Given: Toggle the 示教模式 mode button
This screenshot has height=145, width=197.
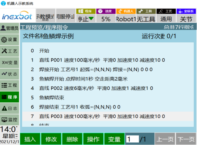Looking at the screenshot, I should (x=46, y=16).
